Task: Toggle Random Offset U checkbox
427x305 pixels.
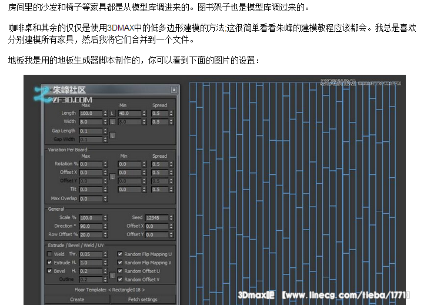Action: coord(120,271)
